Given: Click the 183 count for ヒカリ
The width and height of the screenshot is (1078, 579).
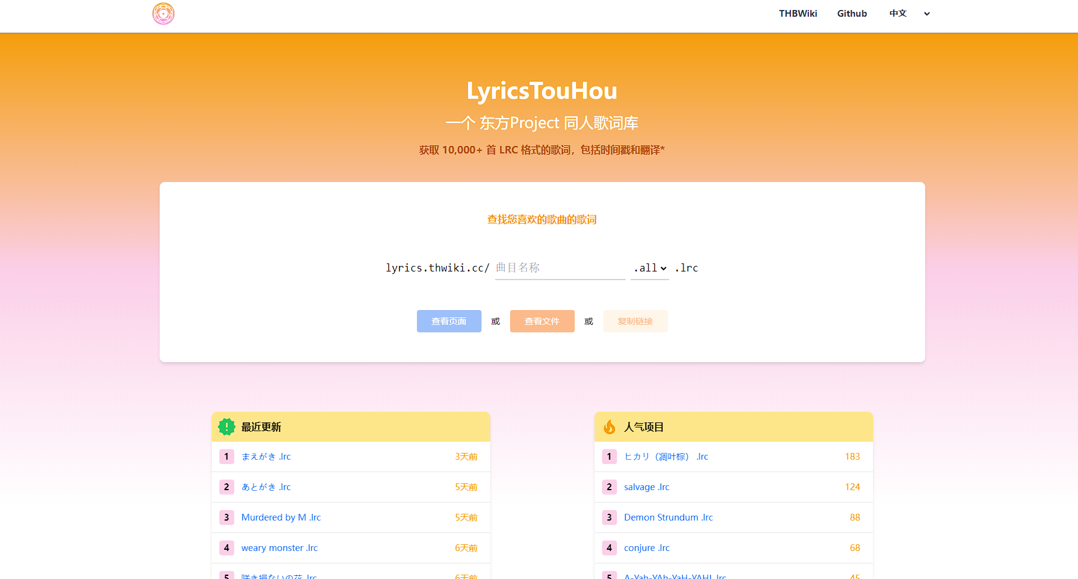Looking at the screenshot, I should (852, 457).
